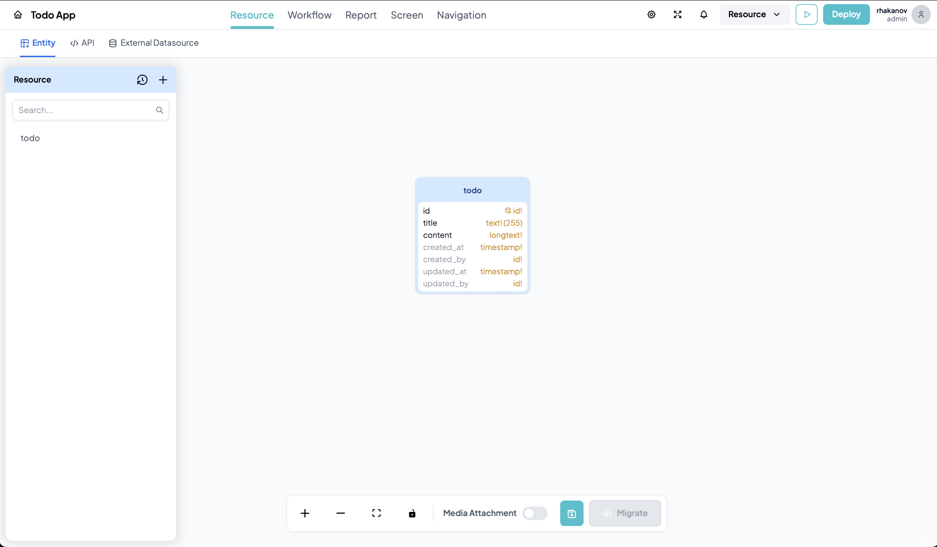Click the history/restore icon in Resource panel
The height and width of the screenshot is (547, 937).
(x=142, y=79)
